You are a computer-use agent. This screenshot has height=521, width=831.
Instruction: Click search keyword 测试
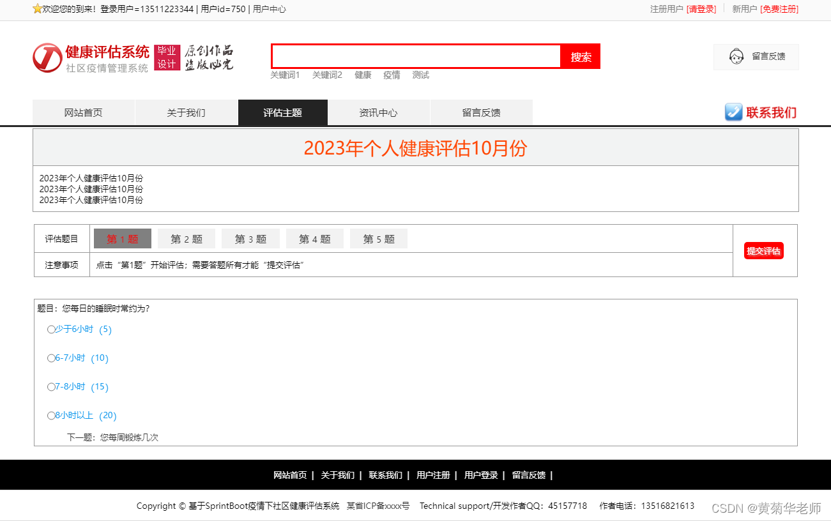click(420, 75)
